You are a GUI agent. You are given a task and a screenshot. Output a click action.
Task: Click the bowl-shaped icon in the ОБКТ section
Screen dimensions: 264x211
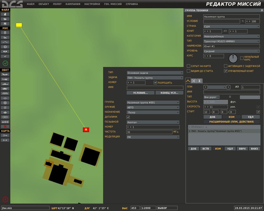5,112
